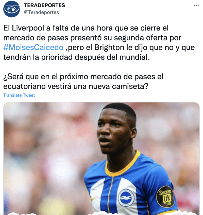This screenshot has height=215, width=203.
Task: Open the TERADEPORTES display name
Action: point(44,5)
